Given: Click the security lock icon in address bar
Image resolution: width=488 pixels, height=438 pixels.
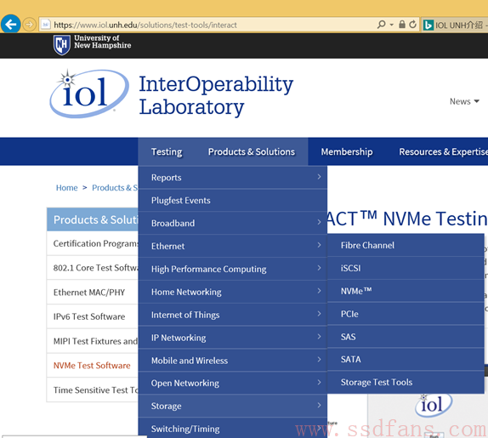Looking at the screenshot, I should 402,25.
